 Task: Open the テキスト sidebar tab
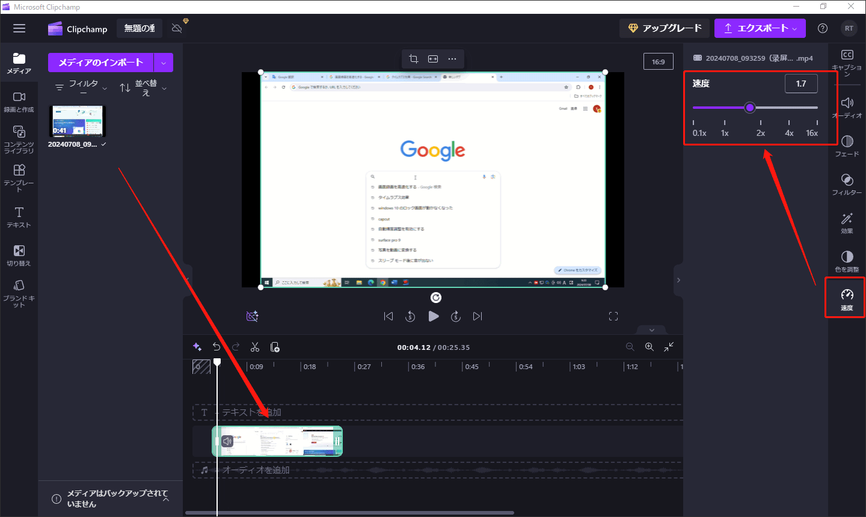pyautogui.click(x=19, y=217)
